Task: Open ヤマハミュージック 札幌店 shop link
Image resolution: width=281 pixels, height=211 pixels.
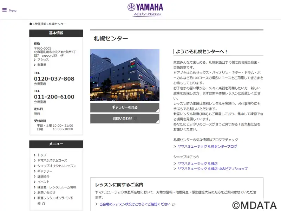Action: coord(197,164)
